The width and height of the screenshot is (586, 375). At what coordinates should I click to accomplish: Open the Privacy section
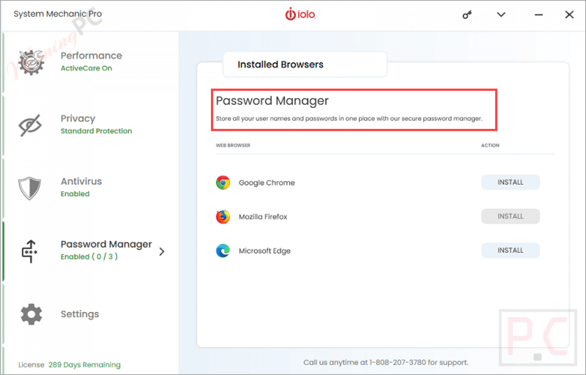pyautogui.click(x=78, y=119)
